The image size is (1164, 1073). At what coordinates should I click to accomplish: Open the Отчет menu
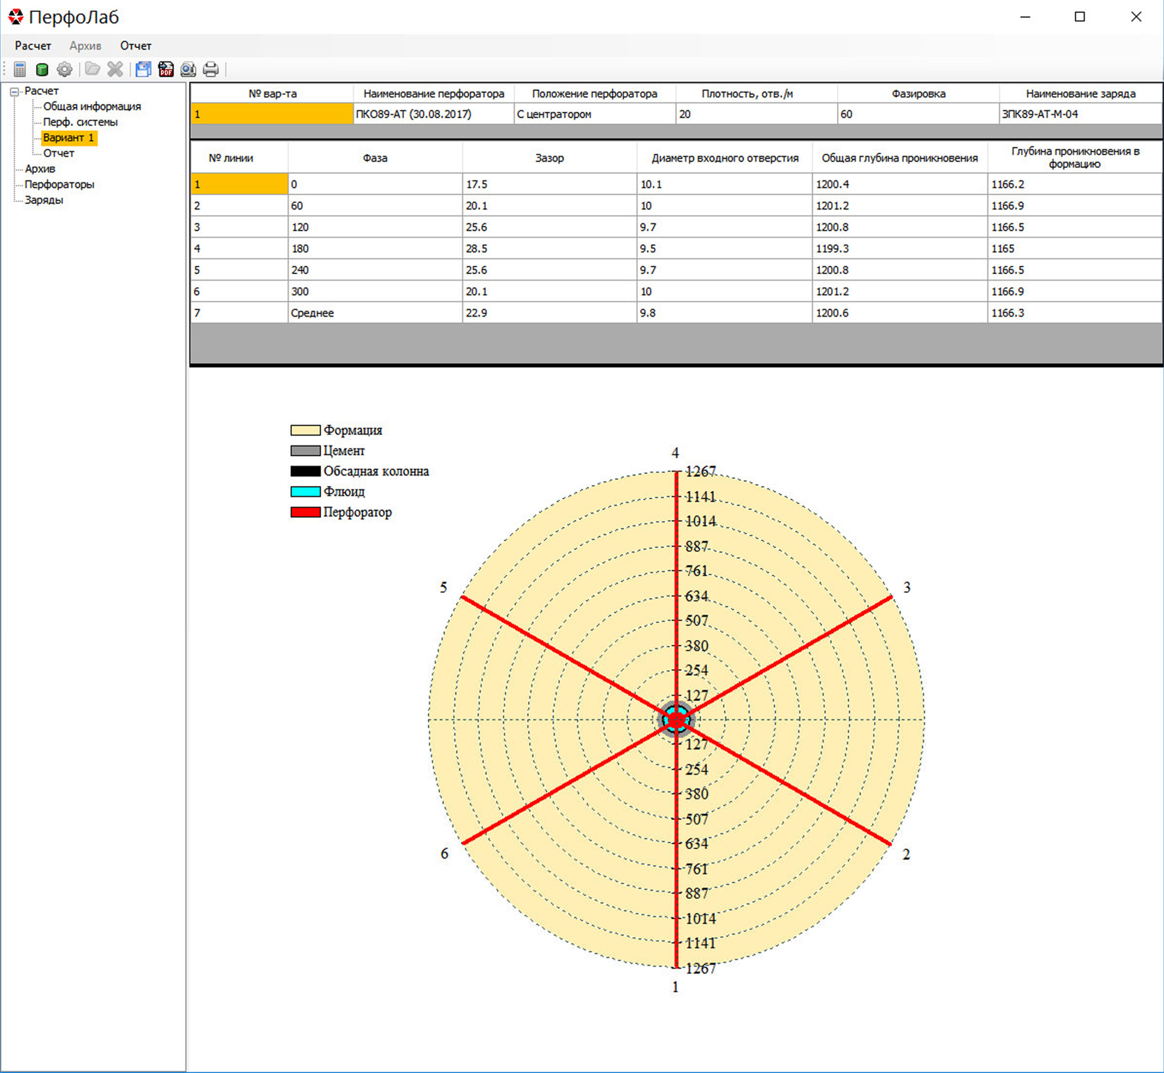point(135,45)
